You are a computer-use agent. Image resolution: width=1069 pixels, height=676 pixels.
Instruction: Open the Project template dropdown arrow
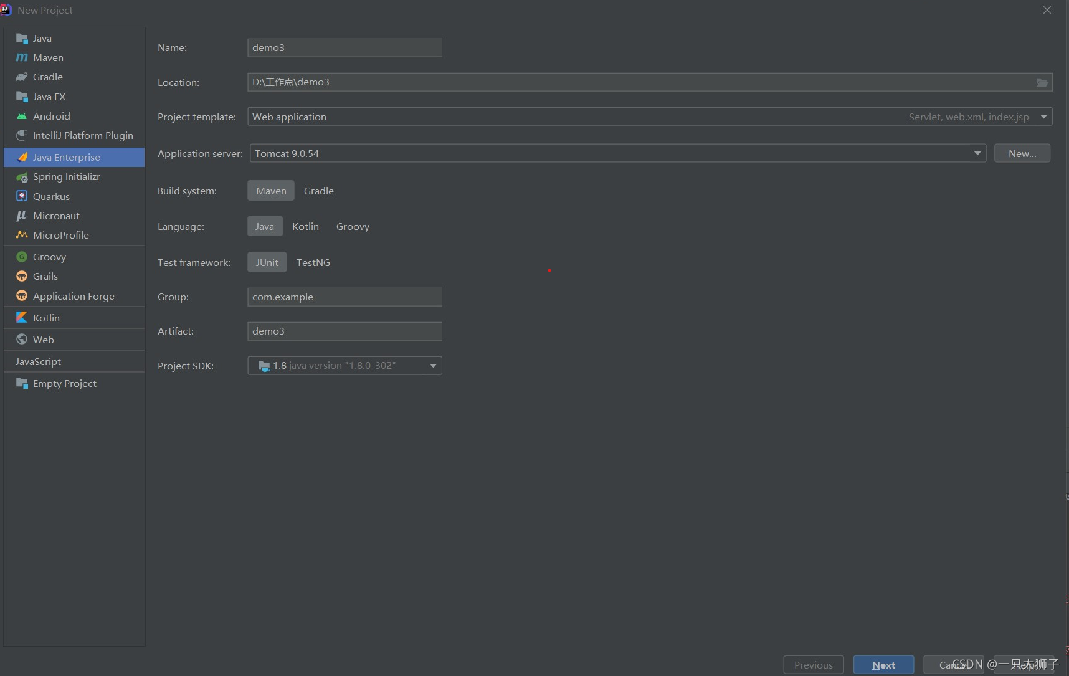click(x=1043, y=117)
